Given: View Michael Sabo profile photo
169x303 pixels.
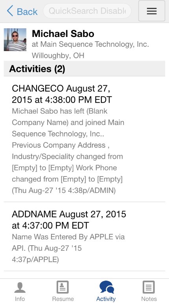Looking at the screenshot, I should [x=15, y=40].
